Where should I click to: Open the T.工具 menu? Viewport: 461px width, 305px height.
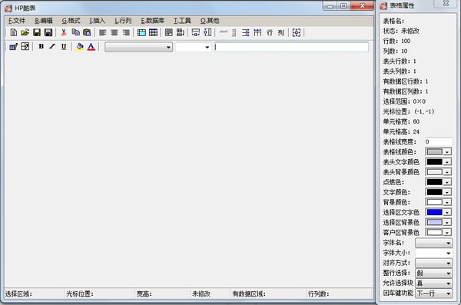[x=182, y=21]
